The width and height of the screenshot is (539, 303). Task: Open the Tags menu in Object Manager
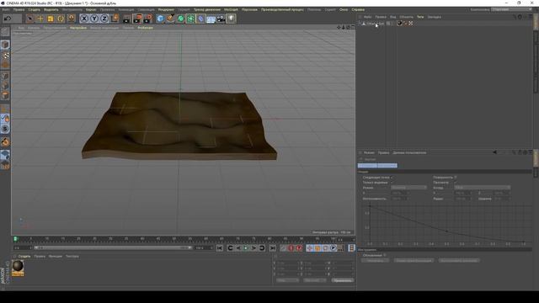[420, 17]
